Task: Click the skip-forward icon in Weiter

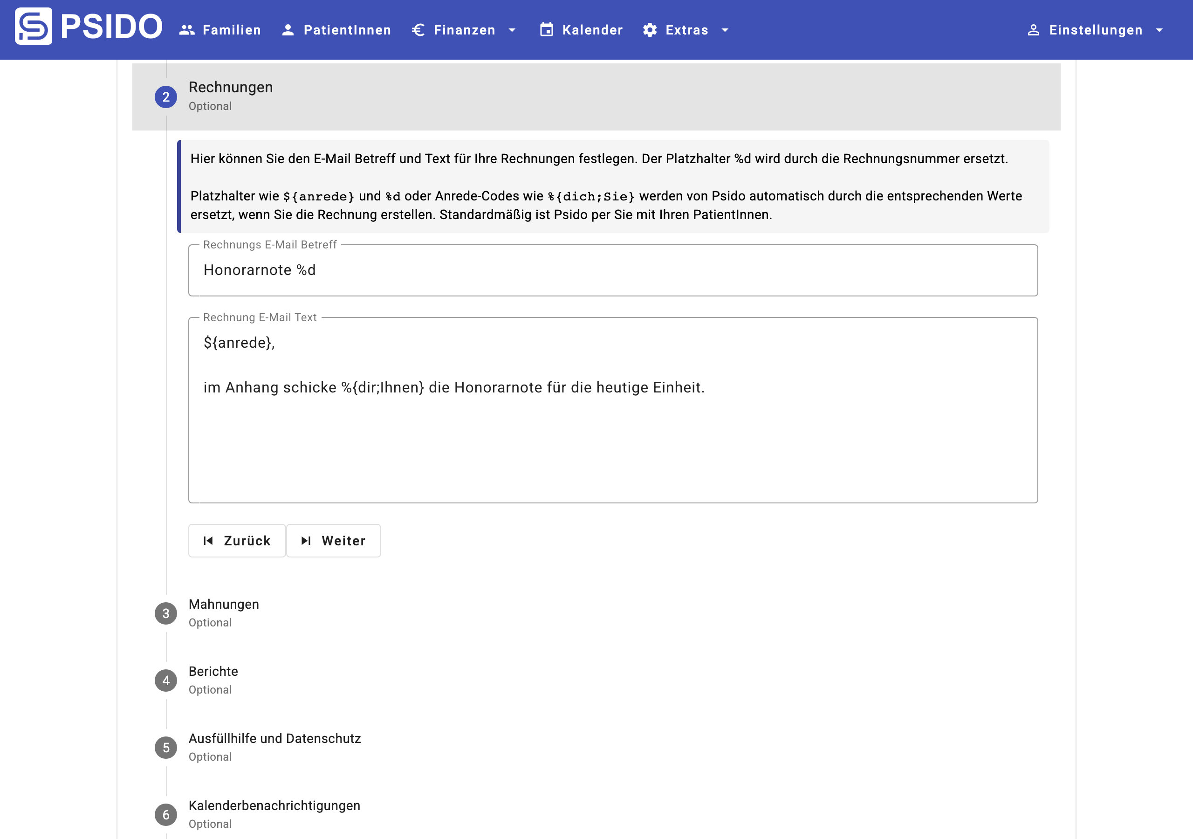Action: point(306,541)
